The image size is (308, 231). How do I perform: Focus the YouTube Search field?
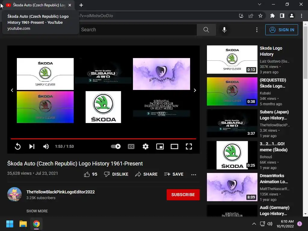138,30
